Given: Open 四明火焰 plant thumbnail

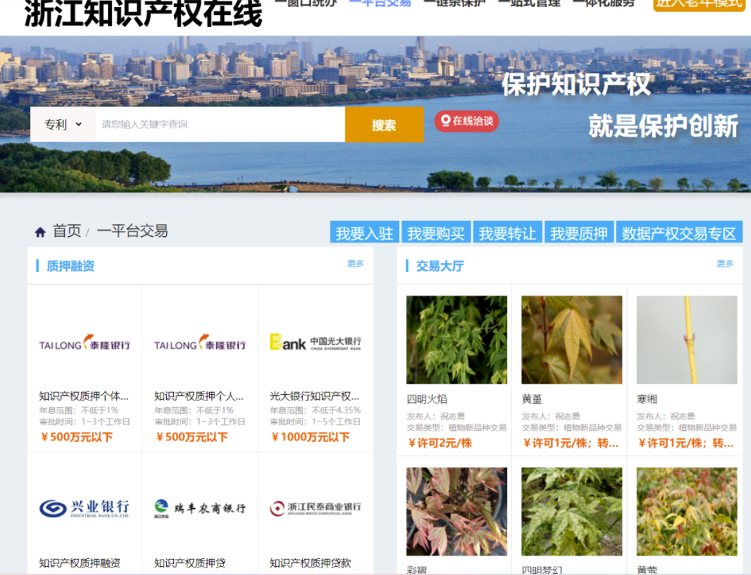Looking at the screenshot, I should [x=456, y=340].
